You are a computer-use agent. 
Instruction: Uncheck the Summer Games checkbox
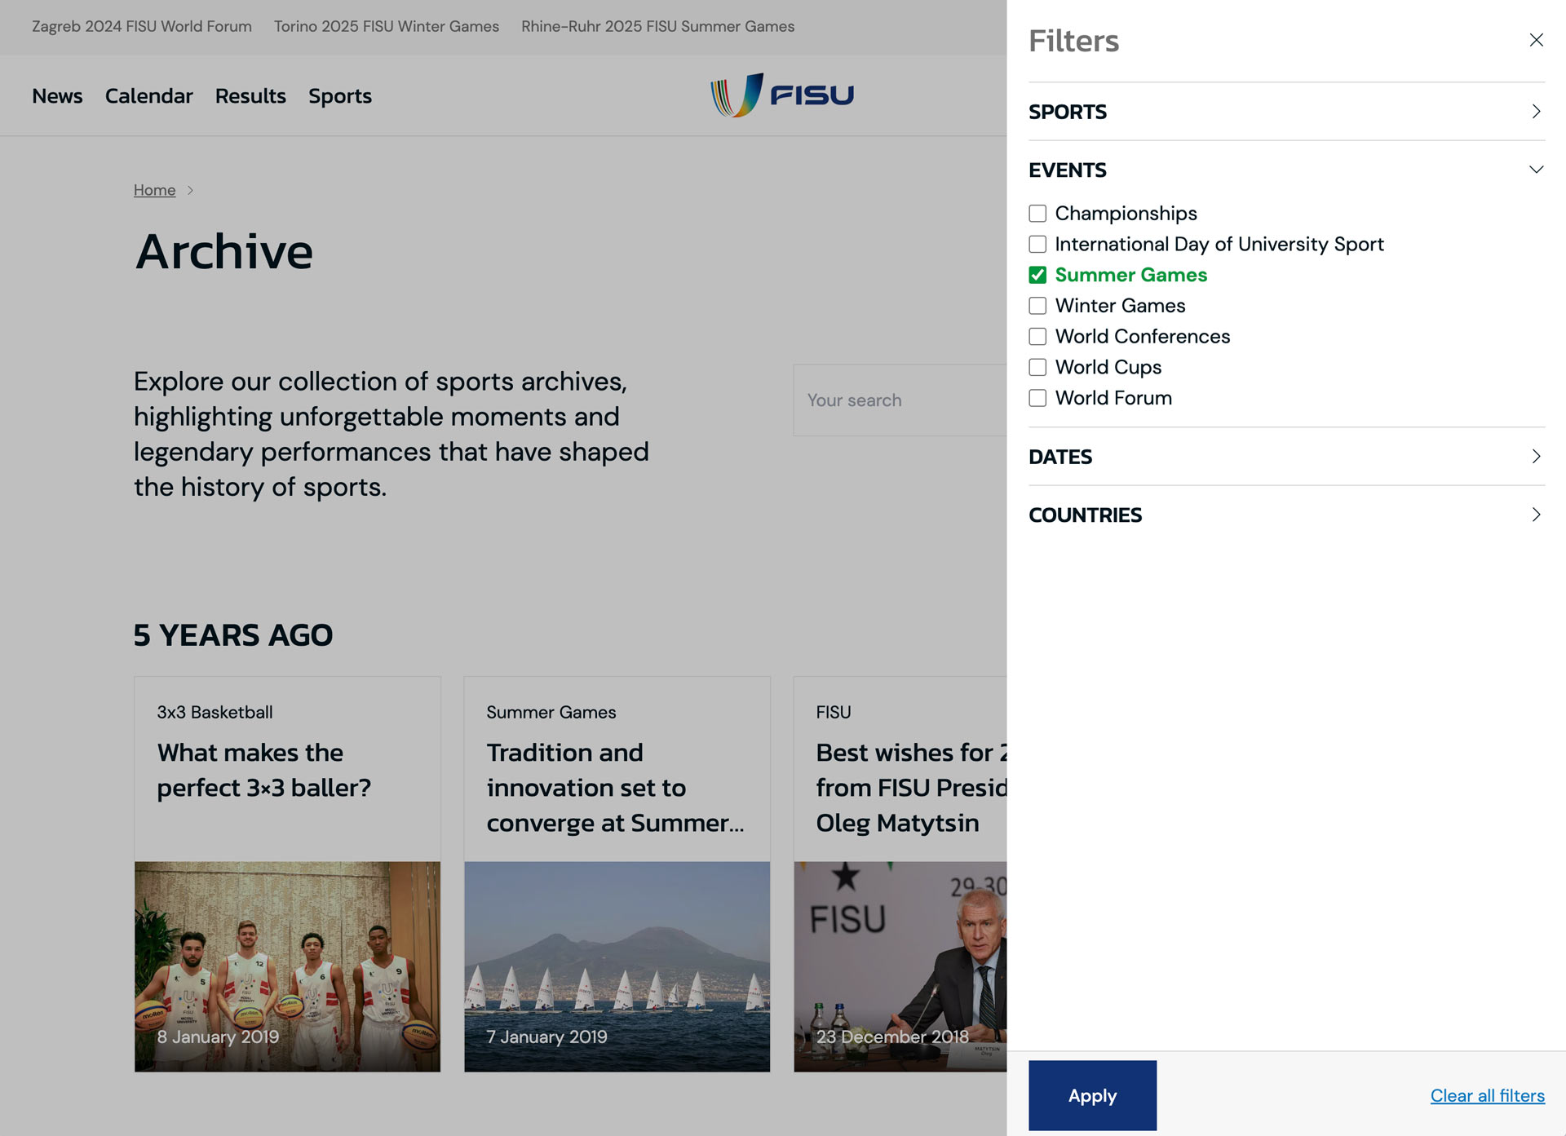(1037, 275)
